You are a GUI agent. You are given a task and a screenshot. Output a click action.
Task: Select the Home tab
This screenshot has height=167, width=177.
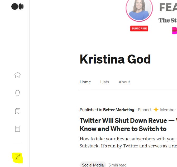click(x=85, y=82)
